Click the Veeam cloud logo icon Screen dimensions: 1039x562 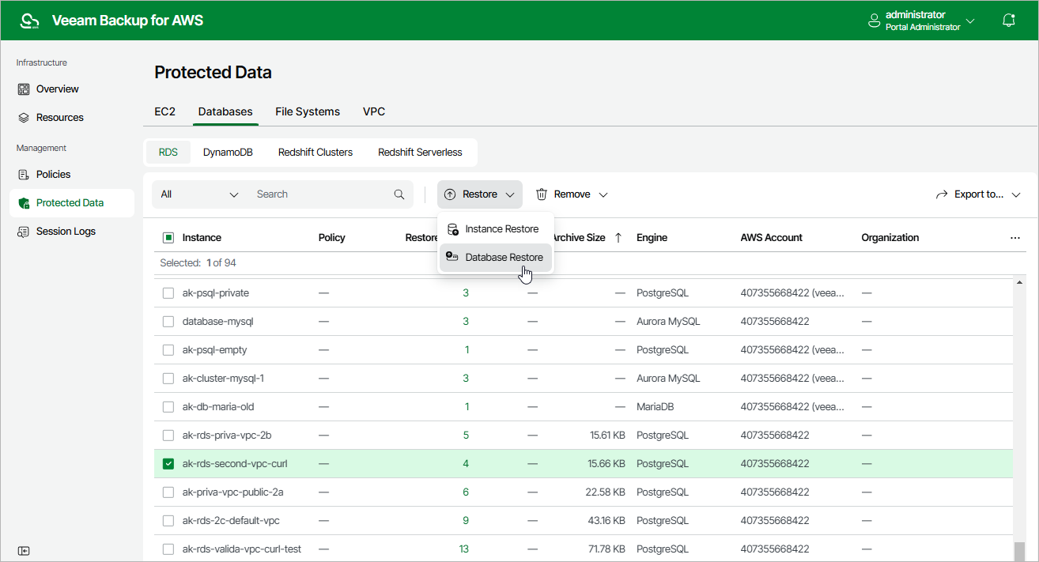(x=29, y=21)
